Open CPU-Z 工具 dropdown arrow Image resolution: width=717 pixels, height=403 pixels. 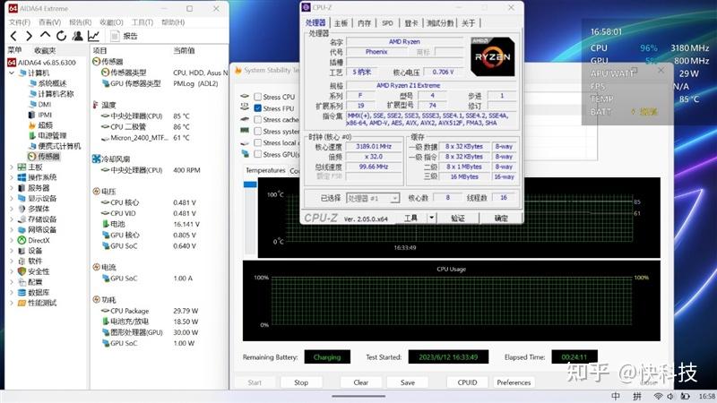pos(431,218)
